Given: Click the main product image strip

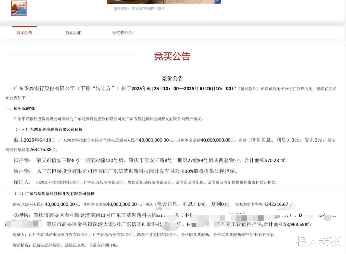Looking at the screenshot, I should 164,2.
